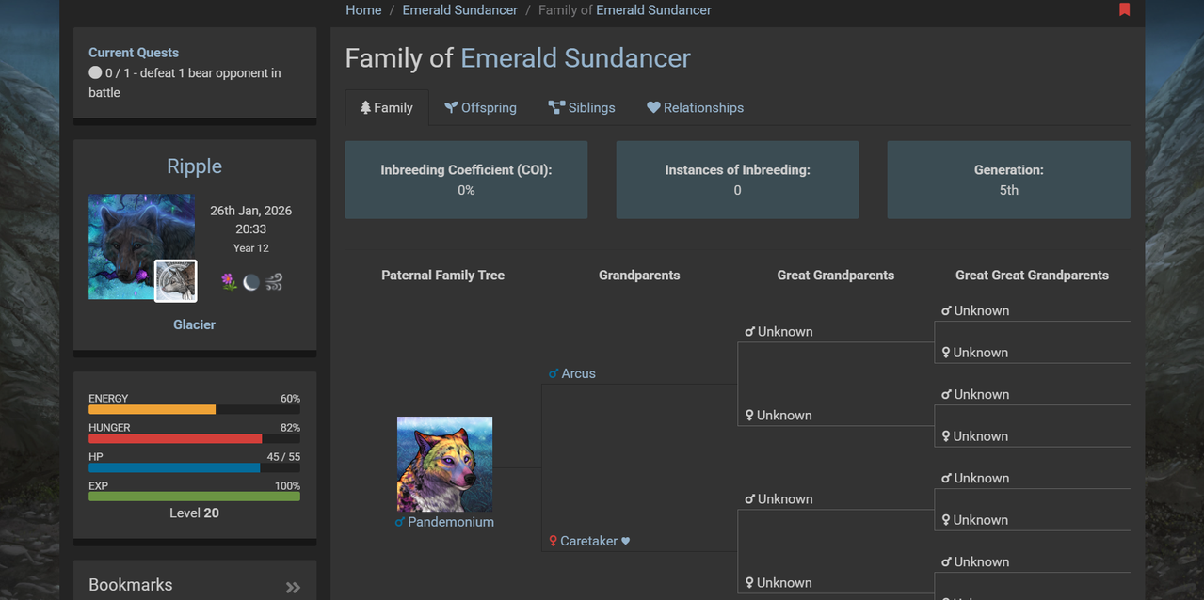Open Pandemonium's wolf profile link
This screenshot has width=1204, height=600.
[451, 522]
